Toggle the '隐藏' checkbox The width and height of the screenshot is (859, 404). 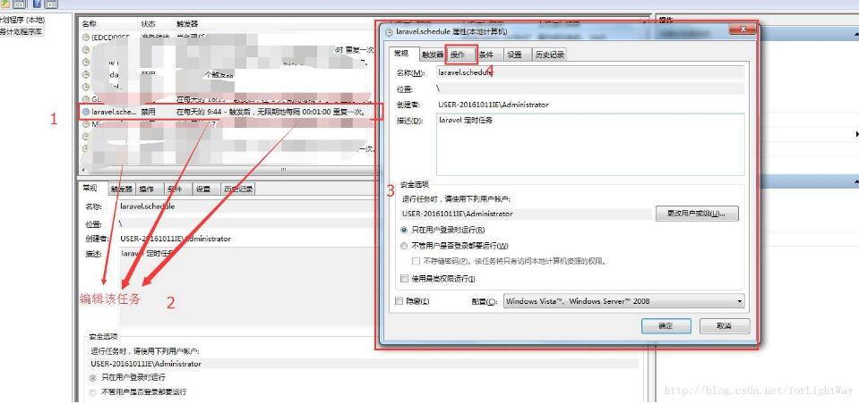point(399,301)
